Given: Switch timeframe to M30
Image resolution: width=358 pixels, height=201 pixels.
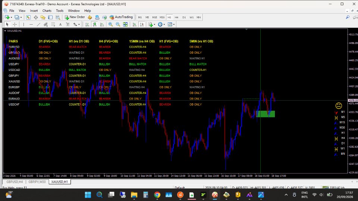Looking at the screenshot, I should [162, 17].
